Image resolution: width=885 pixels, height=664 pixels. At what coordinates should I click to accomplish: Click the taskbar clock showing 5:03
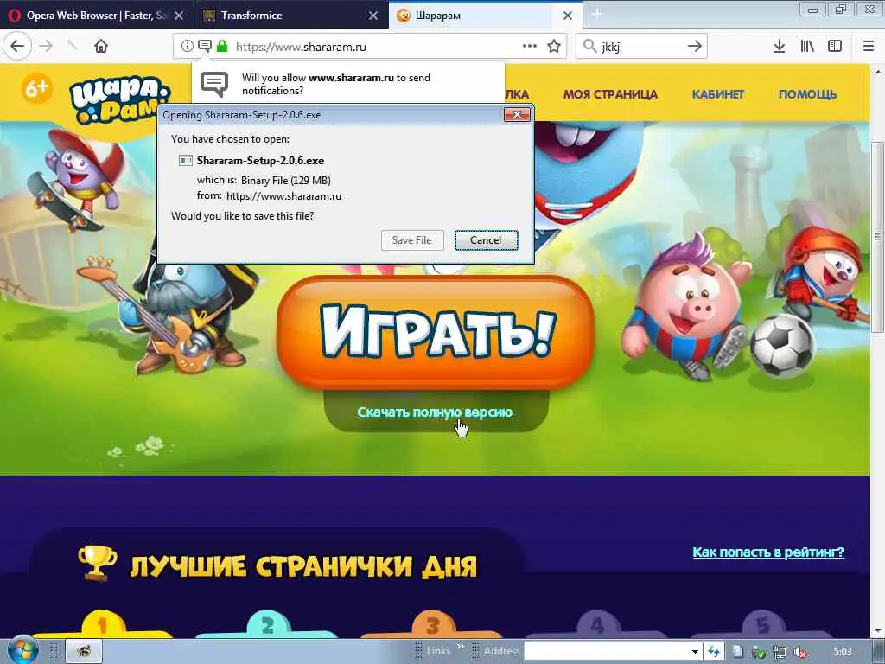[x=842, y=652]
